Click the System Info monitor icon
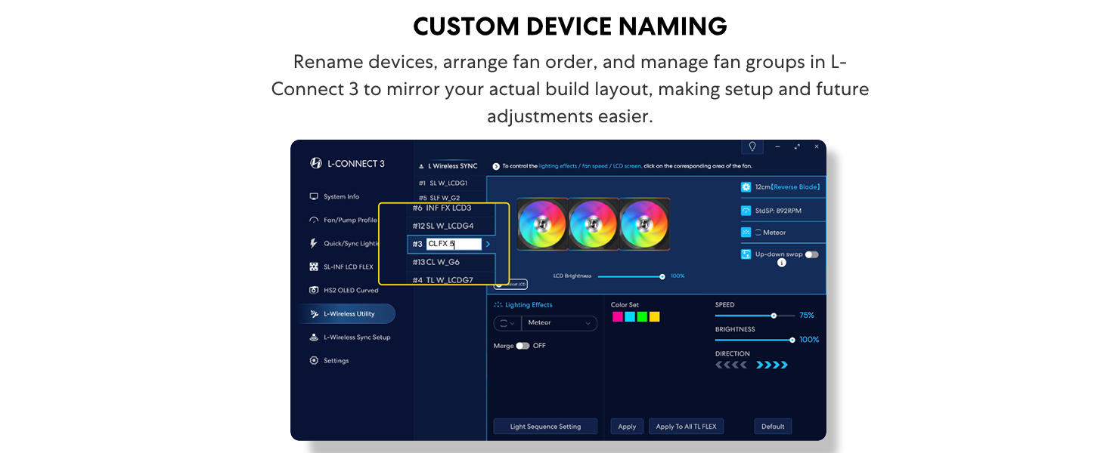Image resolution: width=1107 pixels, height=453 pixels. pyautogui.click(x=314, y=196)
